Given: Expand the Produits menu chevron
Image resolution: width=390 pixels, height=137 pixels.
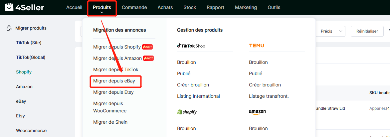Looking at the screenshot, I should pyautogui.click(x=102, y=12).
